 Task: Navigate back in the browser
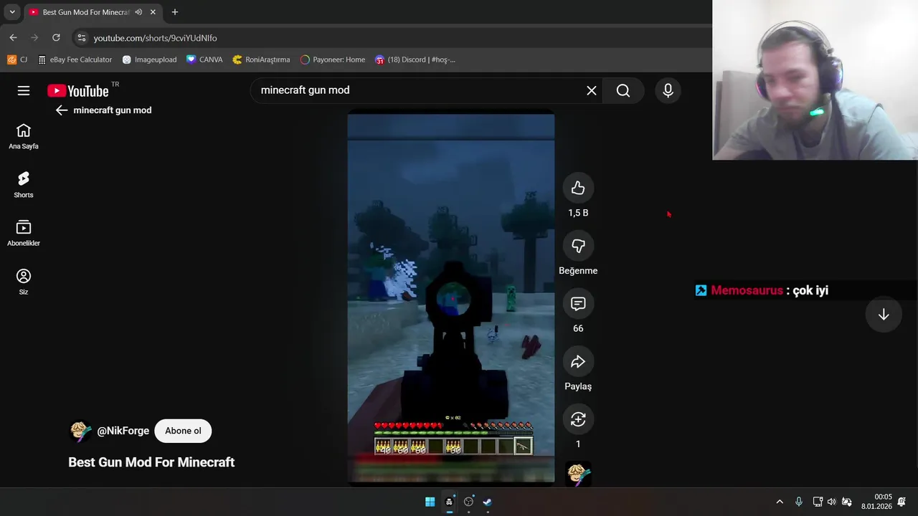tap(13, 37)
